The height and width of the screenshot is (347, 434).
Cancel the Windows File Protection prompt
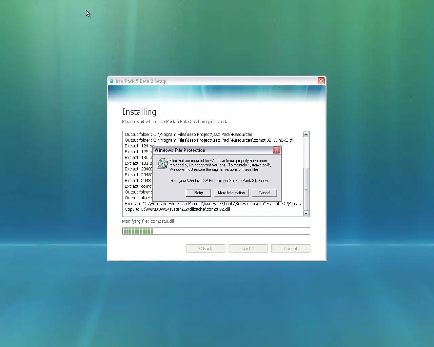[264, 193]
